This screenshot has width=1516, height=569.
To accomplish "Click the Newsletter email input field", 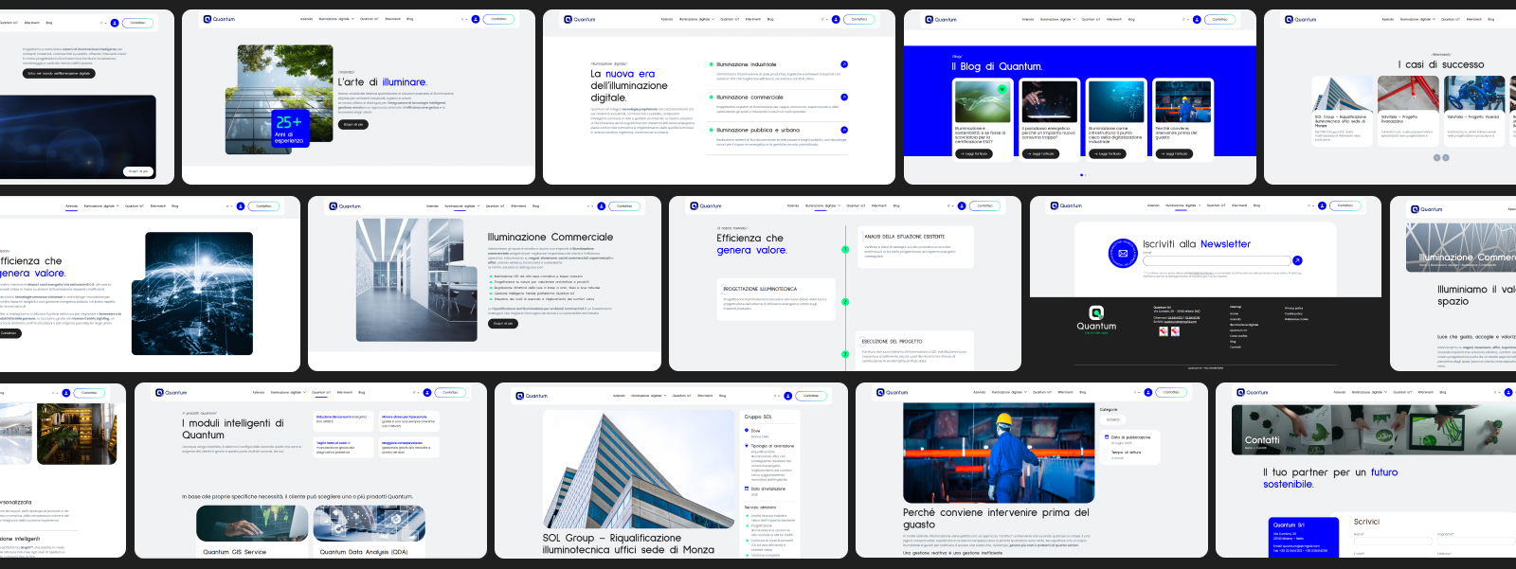I will pyautogui.click(x=1217, y=260).
